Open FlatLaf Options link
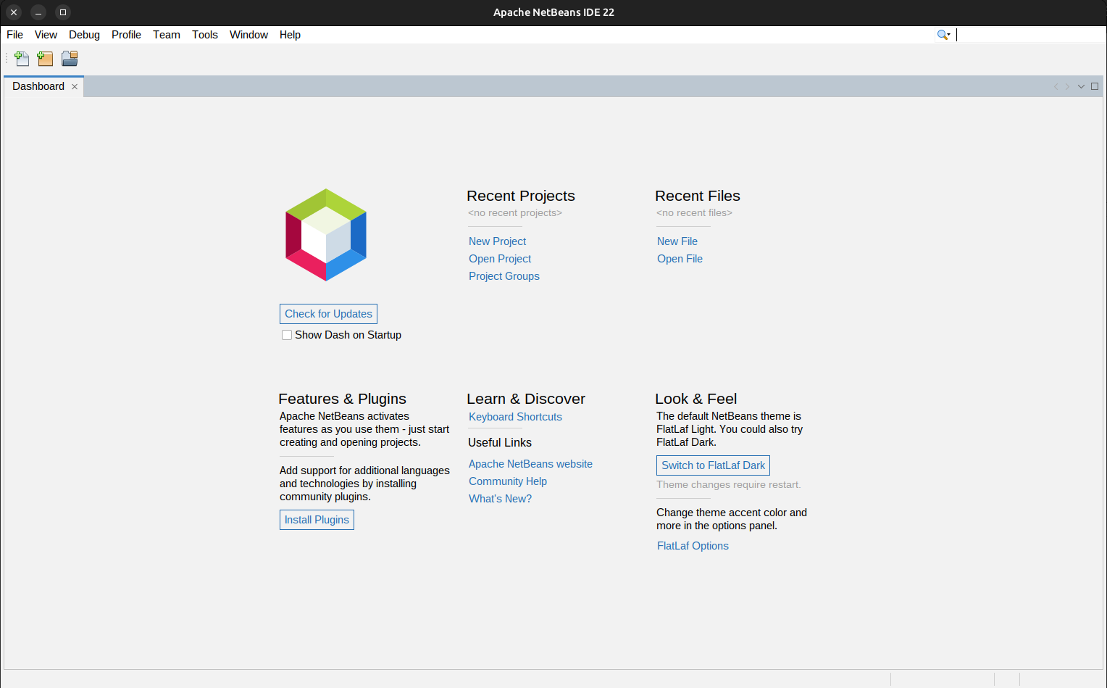 (693, 545)
